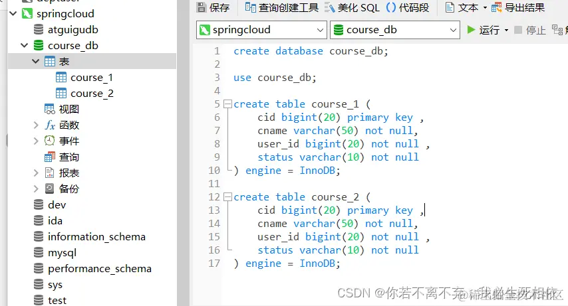
Task: Click the Text (文本) toolbar button
Action: click(462, 7)
